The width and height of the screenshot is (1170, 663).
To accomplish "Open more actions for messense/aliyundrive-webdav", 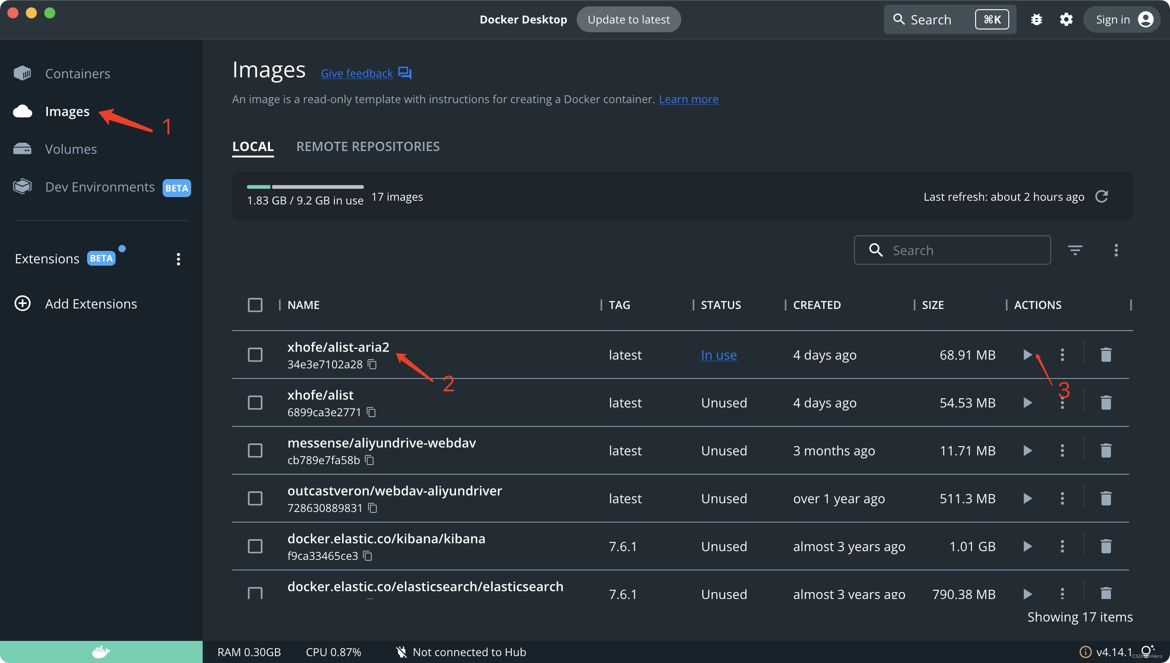I will (1062, 450).
